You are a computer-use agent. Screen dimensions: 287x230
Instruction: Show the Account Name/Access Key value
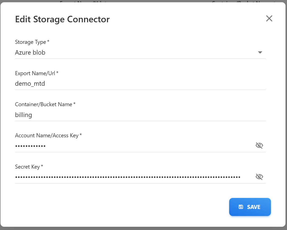[x=259, y=146]
